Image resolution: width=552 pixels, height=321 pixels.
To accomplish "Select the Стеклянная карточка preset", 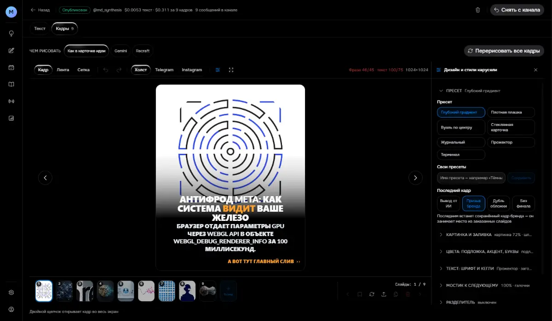I will pyautogui.click(x=511, y=127).
